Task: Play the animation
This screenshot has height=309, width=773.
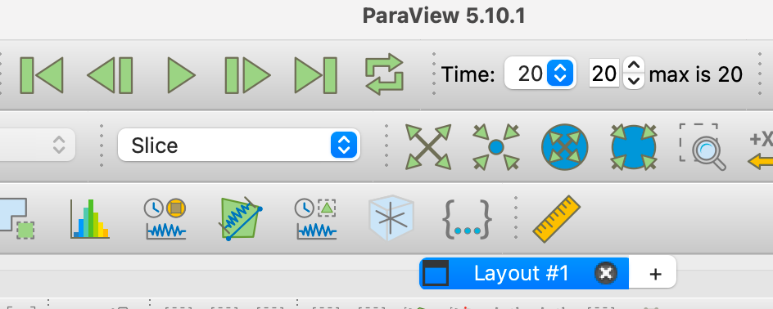Action: point(181,75)
